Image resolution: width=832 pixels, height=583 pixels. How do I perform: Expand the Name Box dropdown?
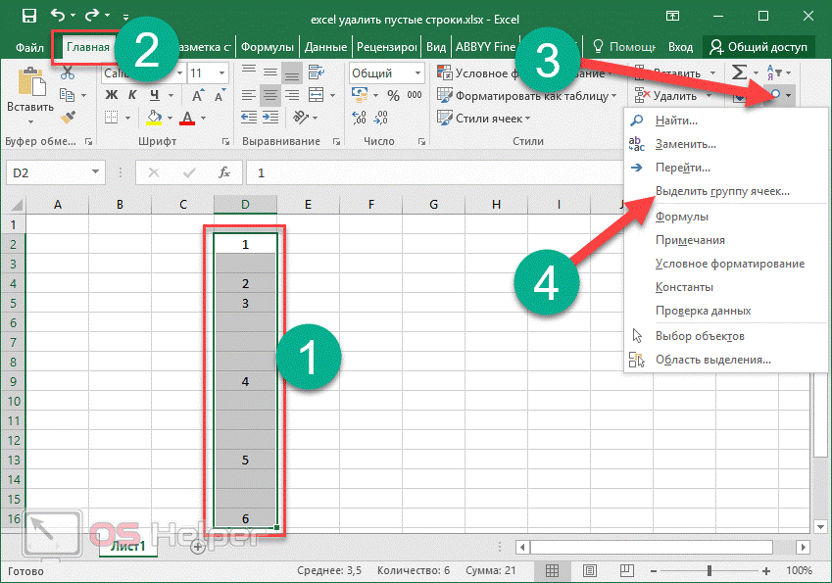point(95,171)
